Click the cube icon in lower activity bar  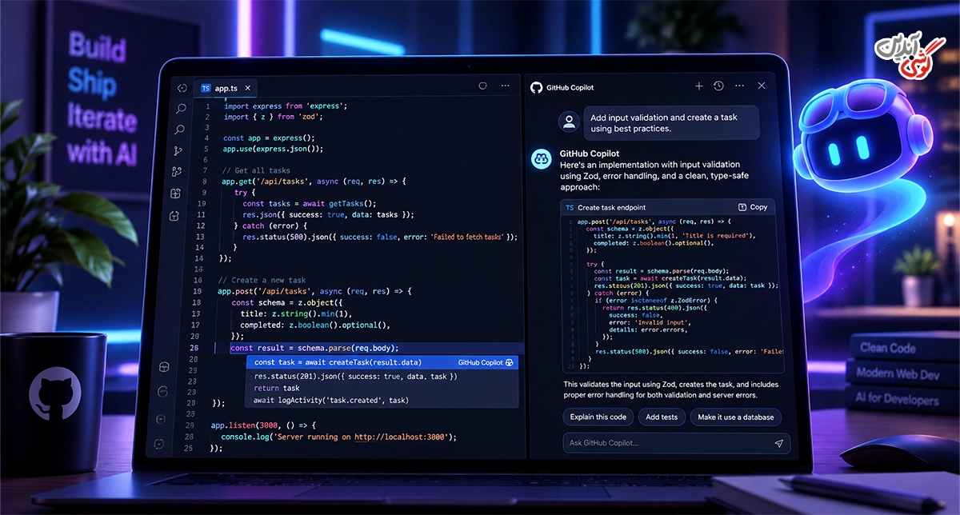point(164,367)
